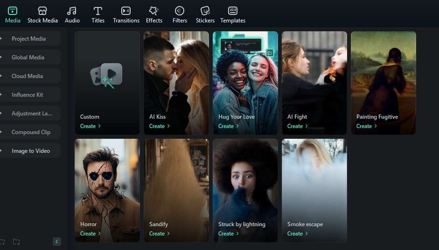Screen dimensions: 439x250
Task: Click Create under Horror
Action: click(90, 234)
